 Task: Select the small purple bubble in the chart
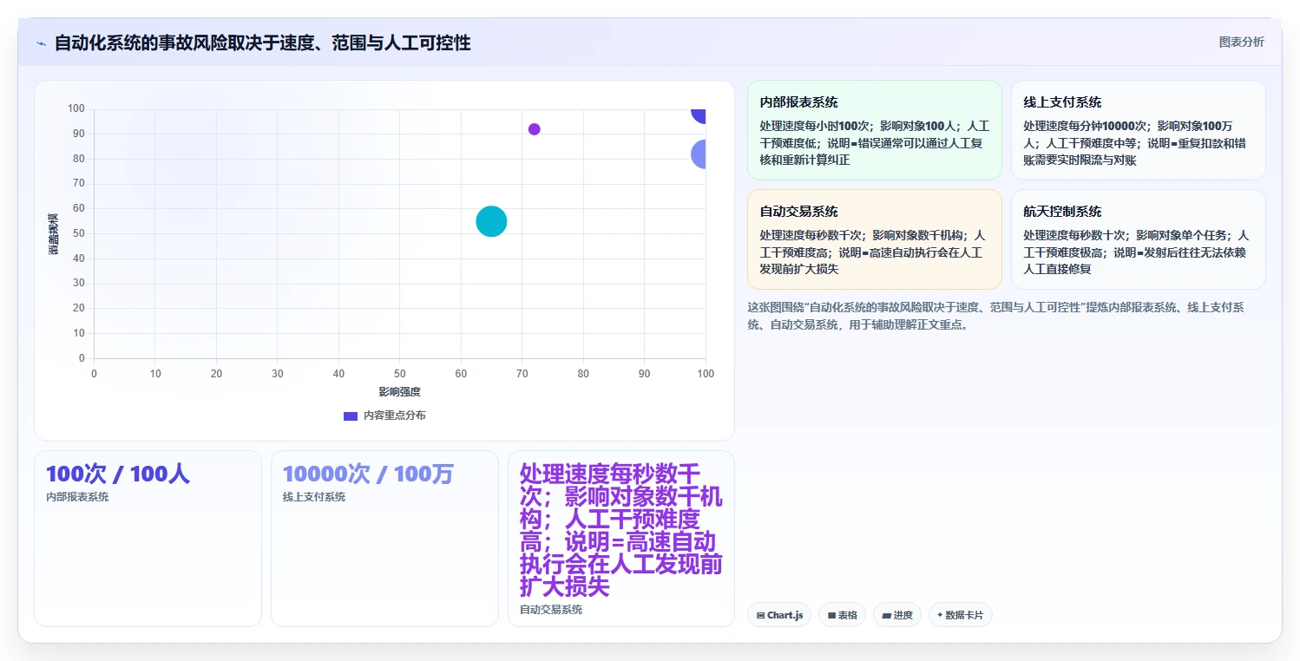pos(534,129)
